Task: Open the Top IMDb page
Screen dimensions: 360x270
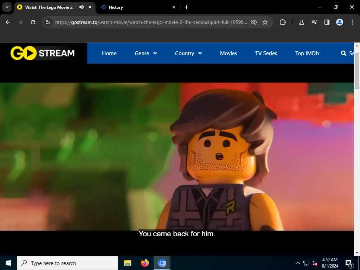Action: pos(307,53)
